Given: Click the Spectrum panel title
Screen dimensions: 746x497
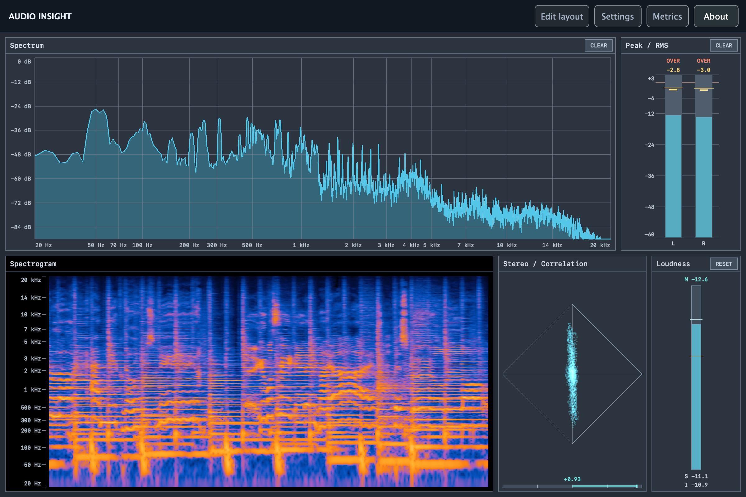Looking at the screenshot, I should pos(27,45).
